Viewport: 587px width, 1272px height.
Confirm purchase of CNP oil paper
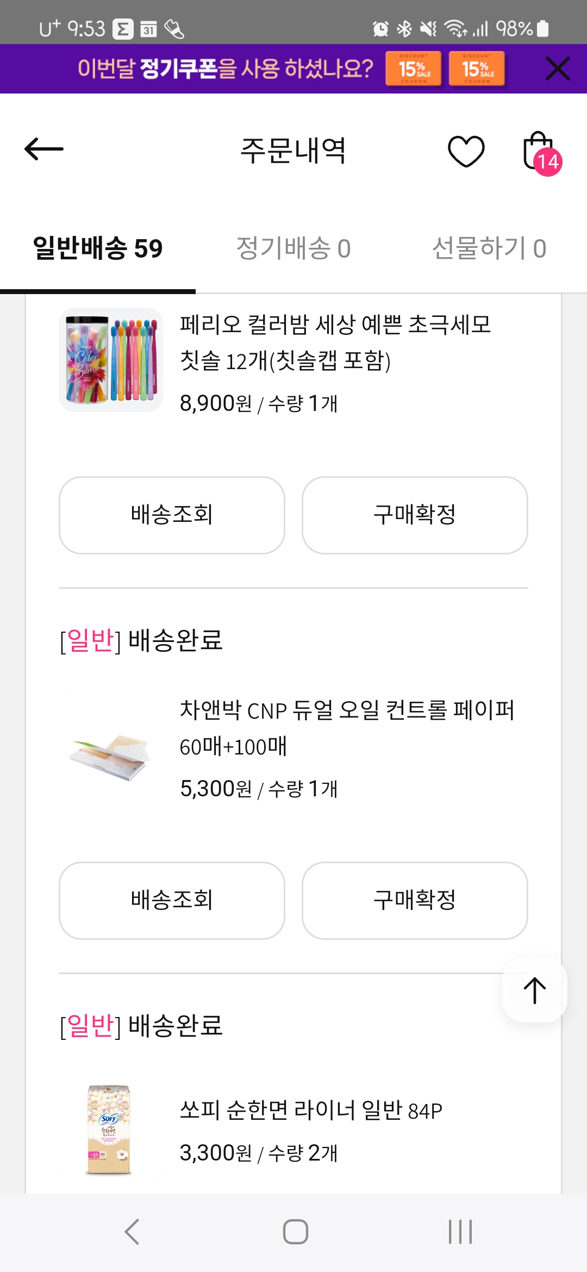415,901
